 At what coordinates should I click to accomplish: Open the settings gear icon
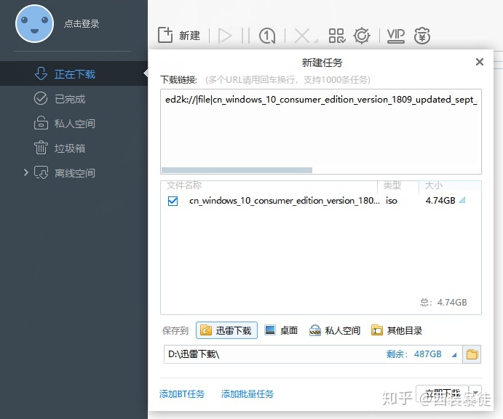tap(362, 35)
